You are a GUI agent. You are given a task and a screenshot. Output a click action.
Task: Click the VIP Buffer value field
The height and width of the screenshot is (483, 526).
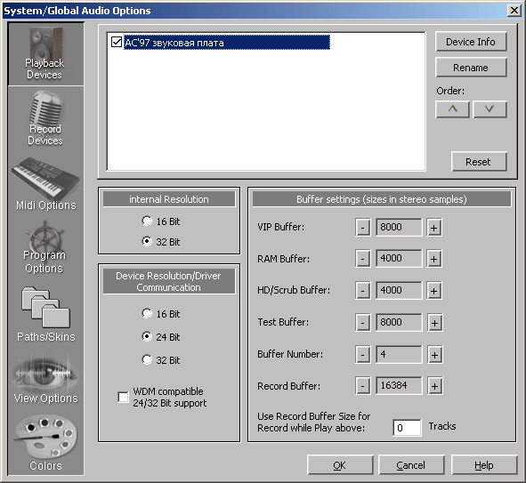(x=399, y=227)
